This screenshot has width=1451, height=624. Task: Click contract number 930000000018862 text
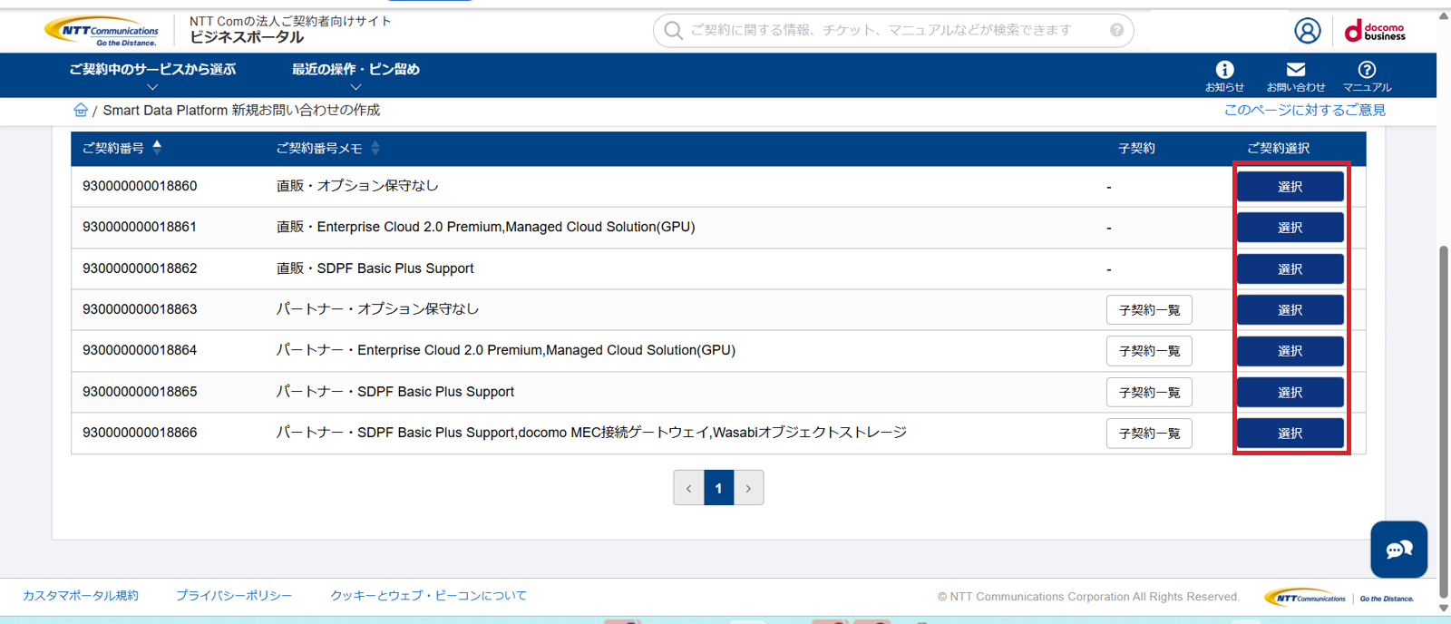click(140, 268)
